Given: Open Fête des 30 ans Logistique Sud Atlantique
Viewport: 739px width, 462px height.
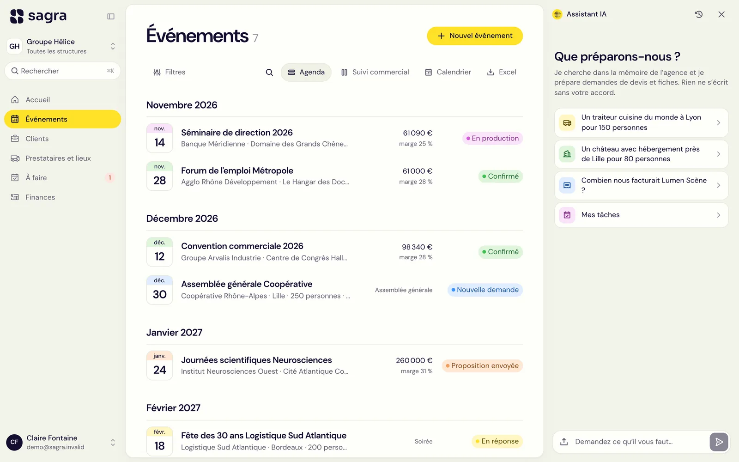Looking at the screenshot, I should click(x=334, y=441).
